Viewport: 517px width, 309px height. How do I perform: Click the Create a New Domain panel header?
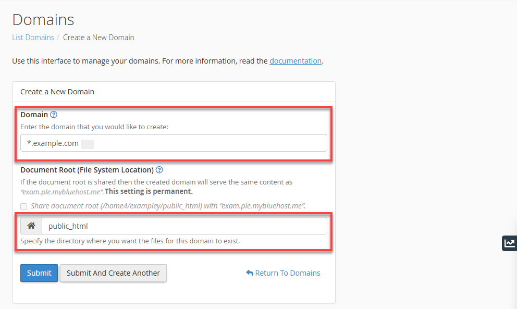(57, 91)
